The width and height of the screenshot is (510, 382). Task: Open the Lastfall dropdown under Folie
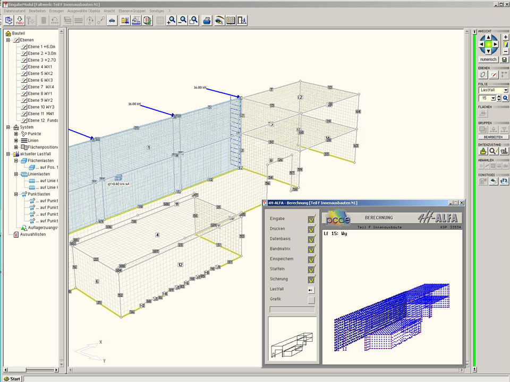(505, 90)
